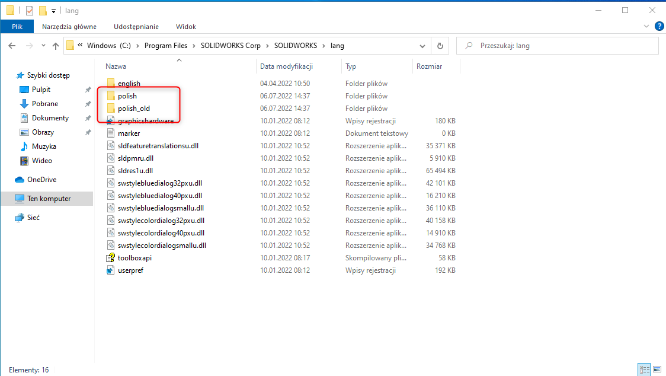Expand the ribbon with chevron arrow
The width and height of the screenshot is (666, 376).
[x=646, y=26]
